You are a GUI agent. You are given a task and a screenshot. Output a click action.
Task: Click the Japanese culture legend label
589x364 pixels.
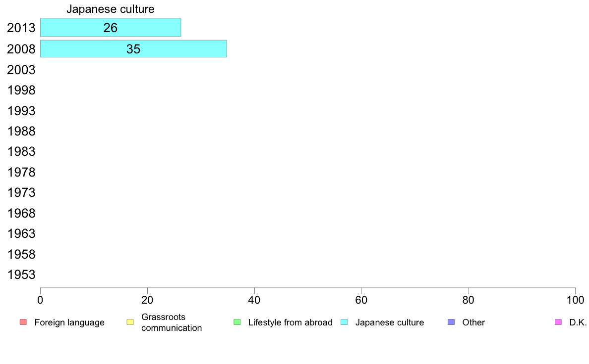point(390,322)
